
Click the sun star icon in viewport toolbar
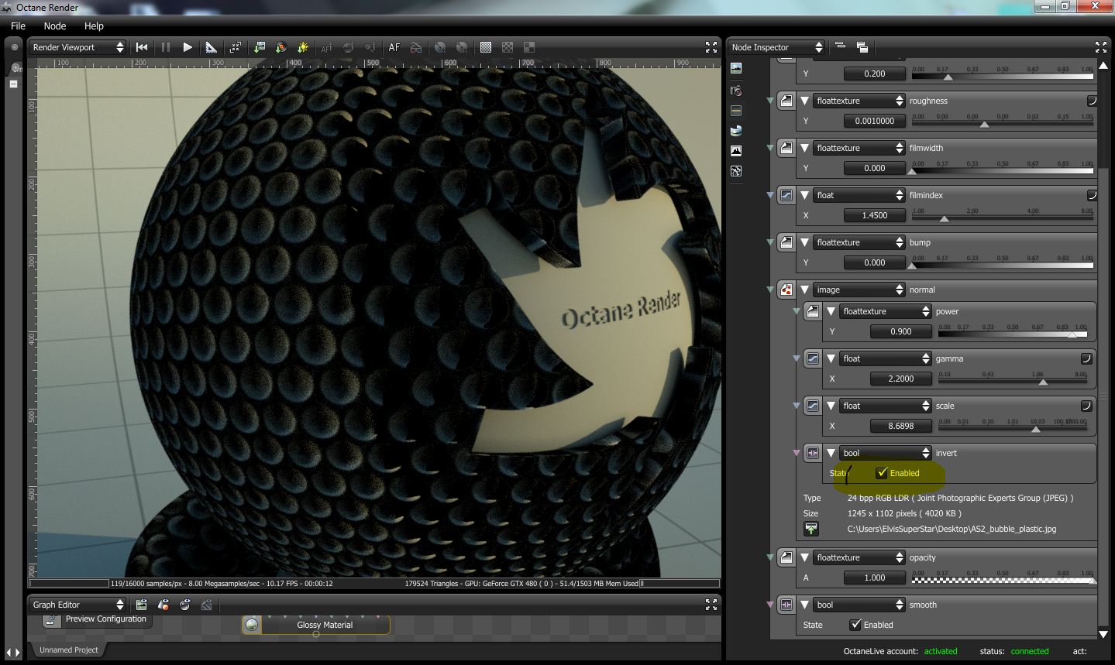click(x=303, y=47)
